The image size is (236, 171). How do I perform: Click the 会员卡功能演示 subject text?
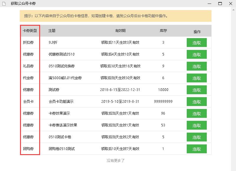(x=61, y=102)
